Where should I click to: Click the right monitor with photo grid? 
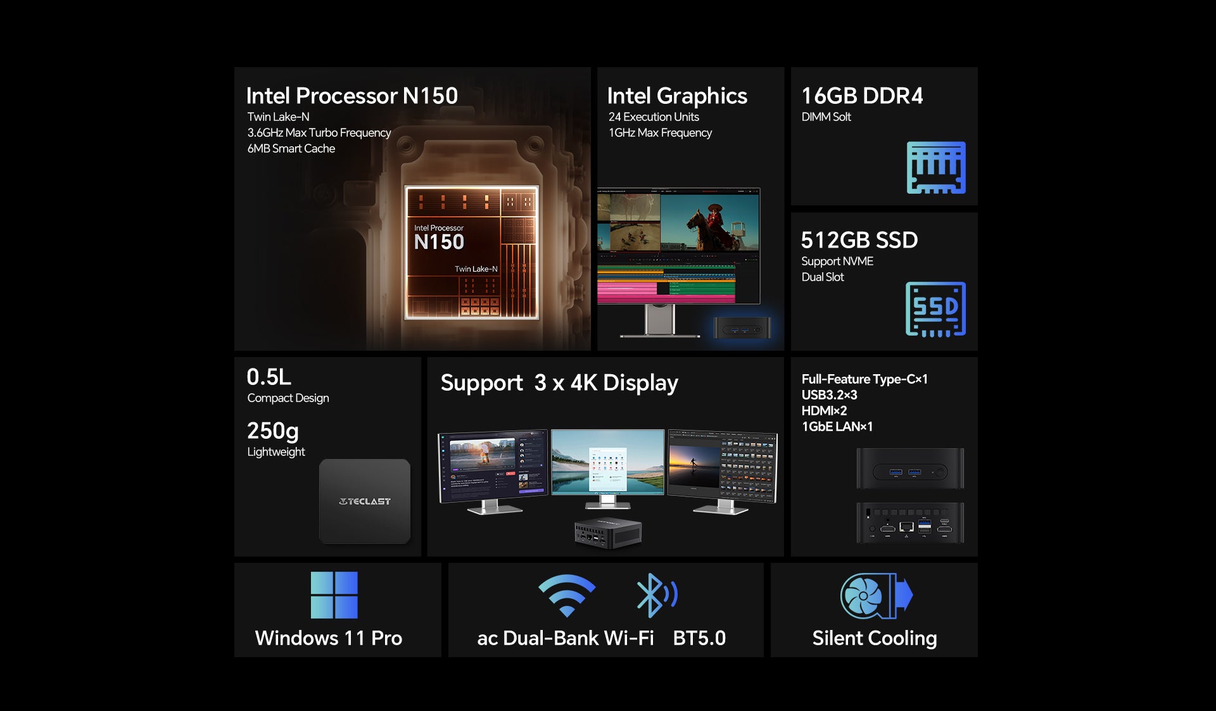point(723,467)
